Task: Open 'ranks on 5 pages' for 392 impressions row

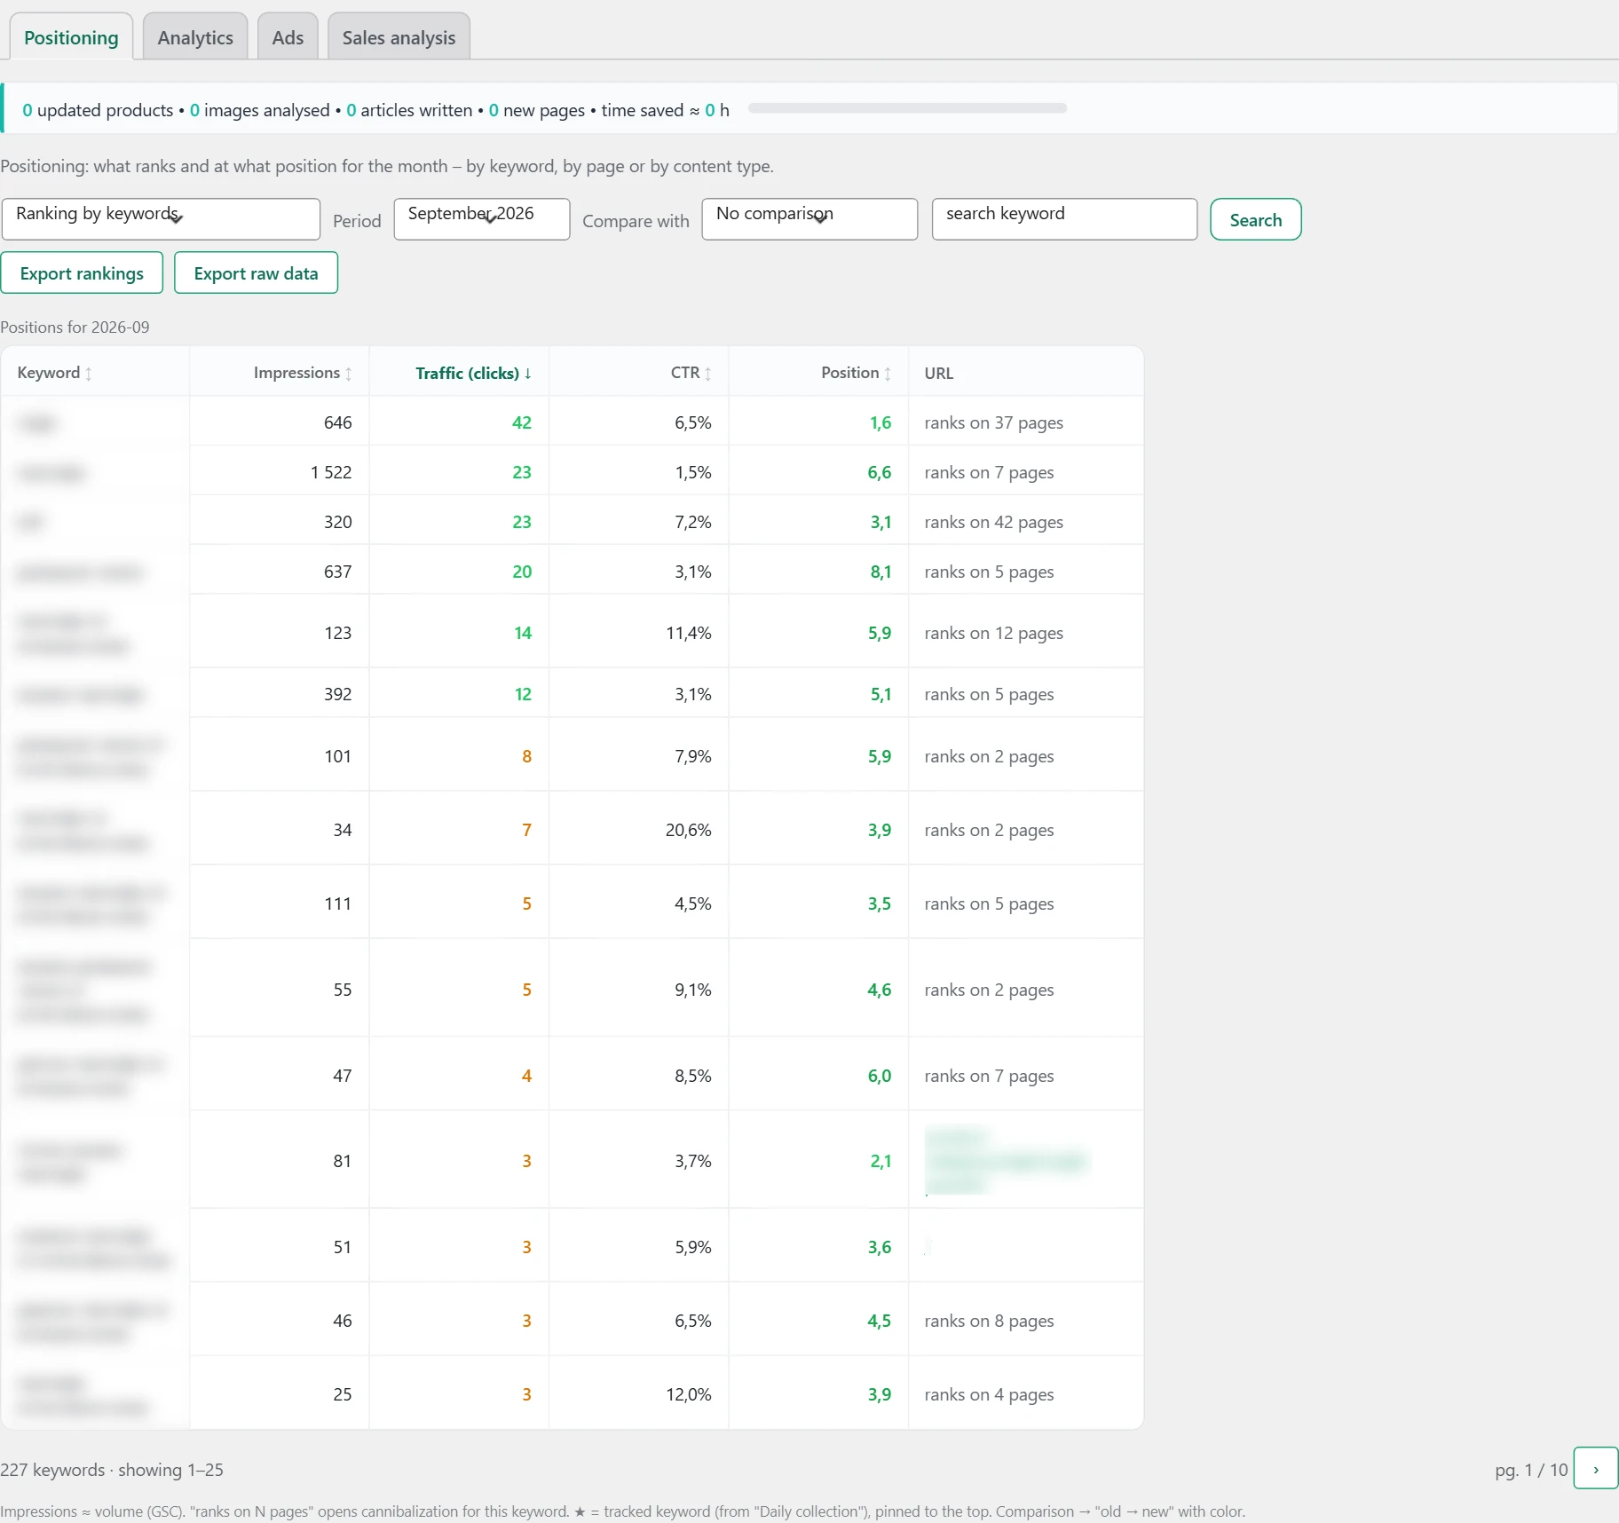Action: (989, 694)
